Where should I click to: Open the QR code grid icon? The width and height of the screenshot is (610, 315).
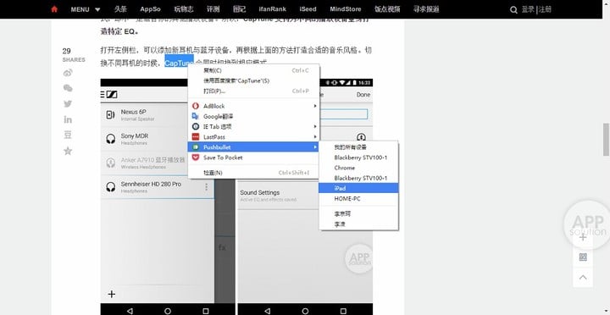(x=583, y=257)
